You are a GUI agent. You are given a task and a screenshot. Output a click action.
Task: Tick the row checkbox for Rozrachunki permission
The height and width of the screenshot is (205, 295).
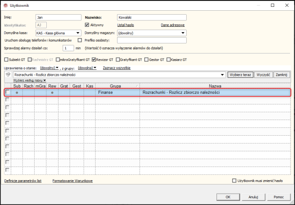coord(7,92)
